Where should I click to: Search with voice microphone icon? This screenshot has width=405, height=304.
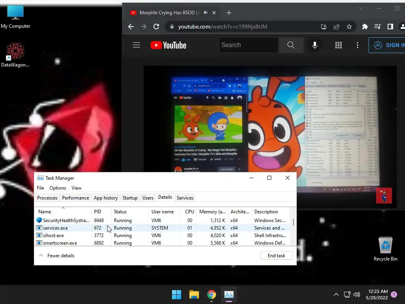pos(314,45)
